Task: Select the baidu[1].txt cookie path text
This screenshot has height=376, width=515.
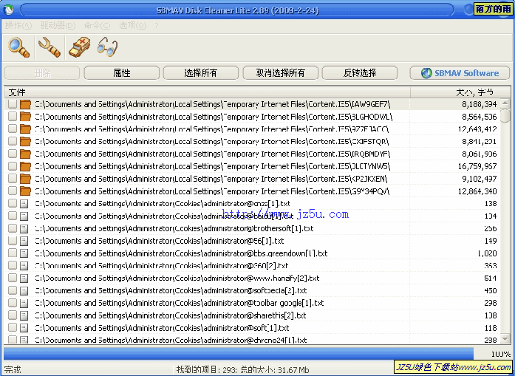Action: tap(164, 216)
